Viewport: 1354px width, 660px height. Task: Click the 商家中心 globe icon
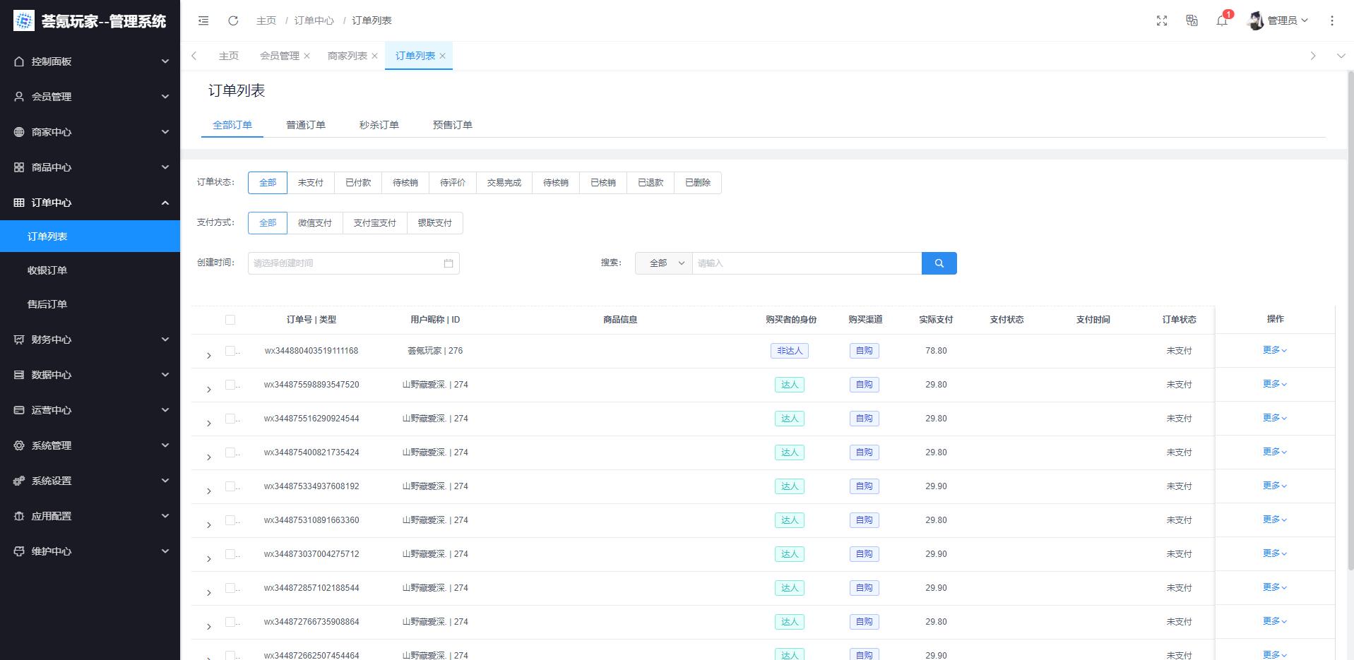pos(19,132)
